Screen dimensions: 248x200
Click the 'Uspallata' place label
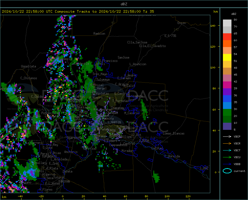[28, 67]
